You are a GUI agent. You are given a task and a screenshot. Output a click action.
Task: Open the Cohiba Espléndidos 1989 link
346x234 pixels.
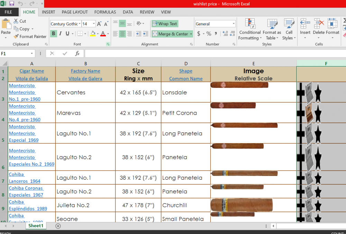click(28, 205)
